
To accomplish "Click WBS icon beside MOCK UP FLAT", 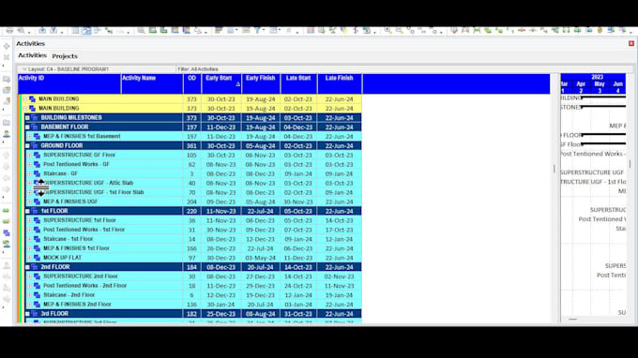I will point(37,258).
